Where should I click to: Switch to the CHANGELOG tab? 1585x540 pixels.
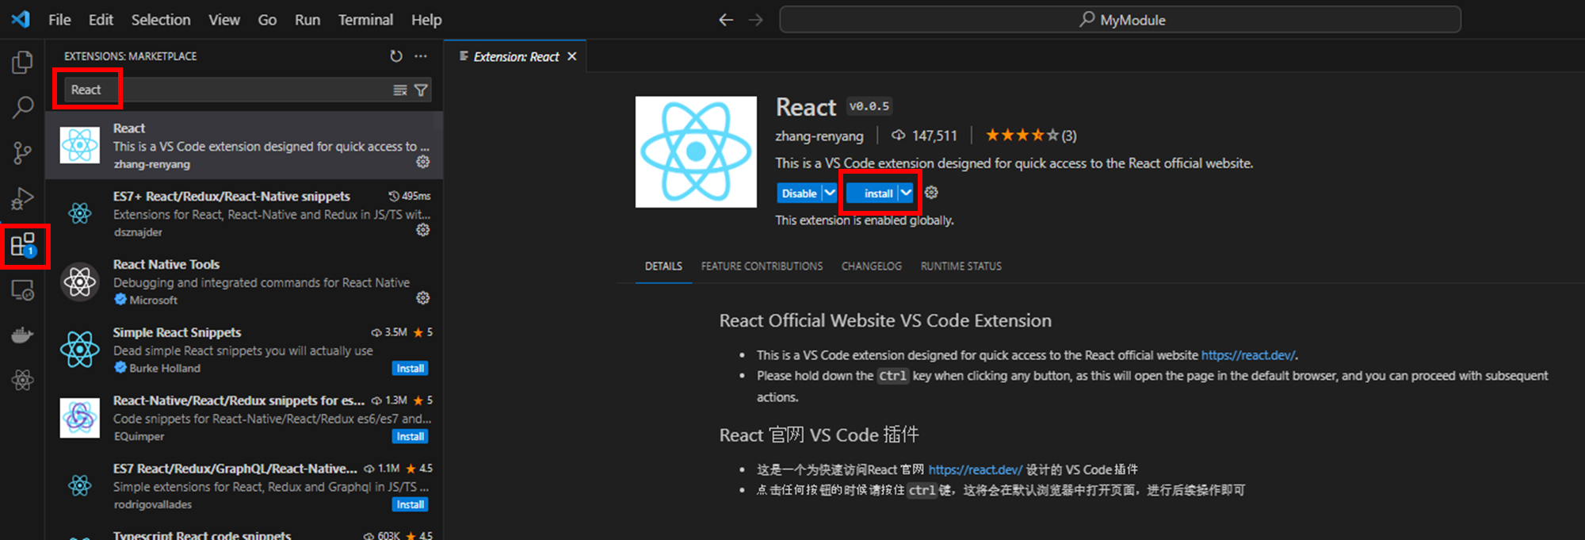[x=872, y=266]
